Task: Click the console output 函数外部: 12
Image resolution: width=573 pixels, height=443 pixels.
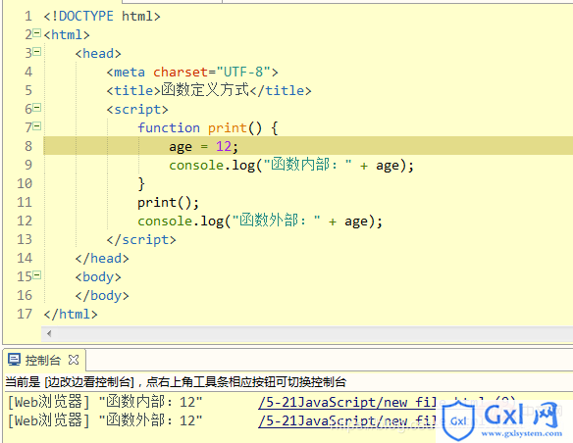Action: pyautogui.click(x=150, y=420)
